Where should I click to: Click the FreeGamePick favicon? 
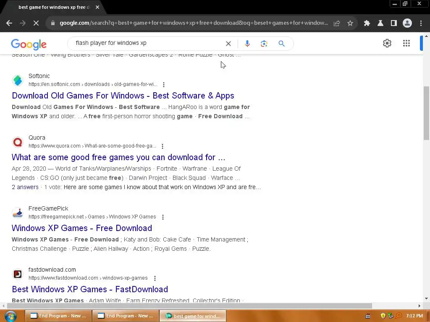click(18, 213)
